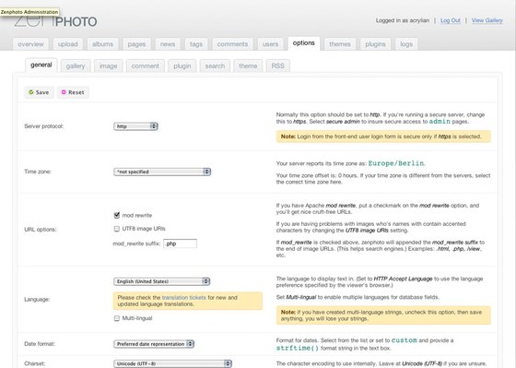The image size is (516, 368).
Task: Open the theme options sub-tab
Action: click(248, 65)
